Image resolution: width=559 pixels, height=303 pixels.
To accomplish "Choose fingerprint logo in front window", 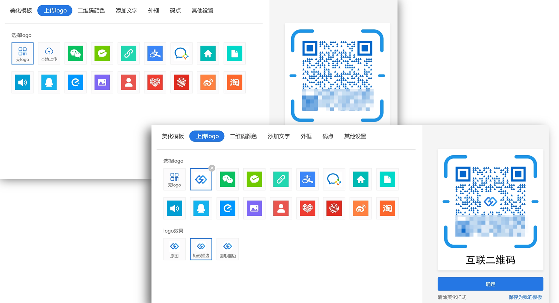I will click(x=334, y=208).
